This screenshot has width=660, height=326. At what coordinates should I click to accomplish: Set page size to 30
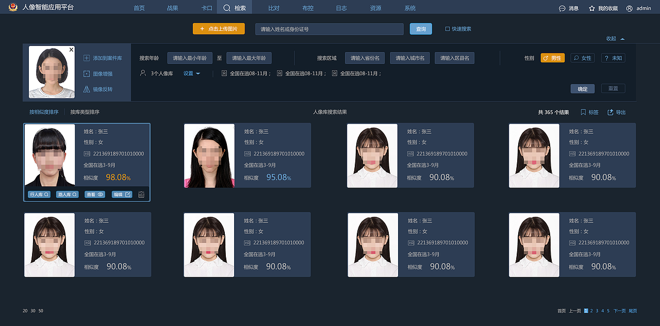[x=33, y=311]
